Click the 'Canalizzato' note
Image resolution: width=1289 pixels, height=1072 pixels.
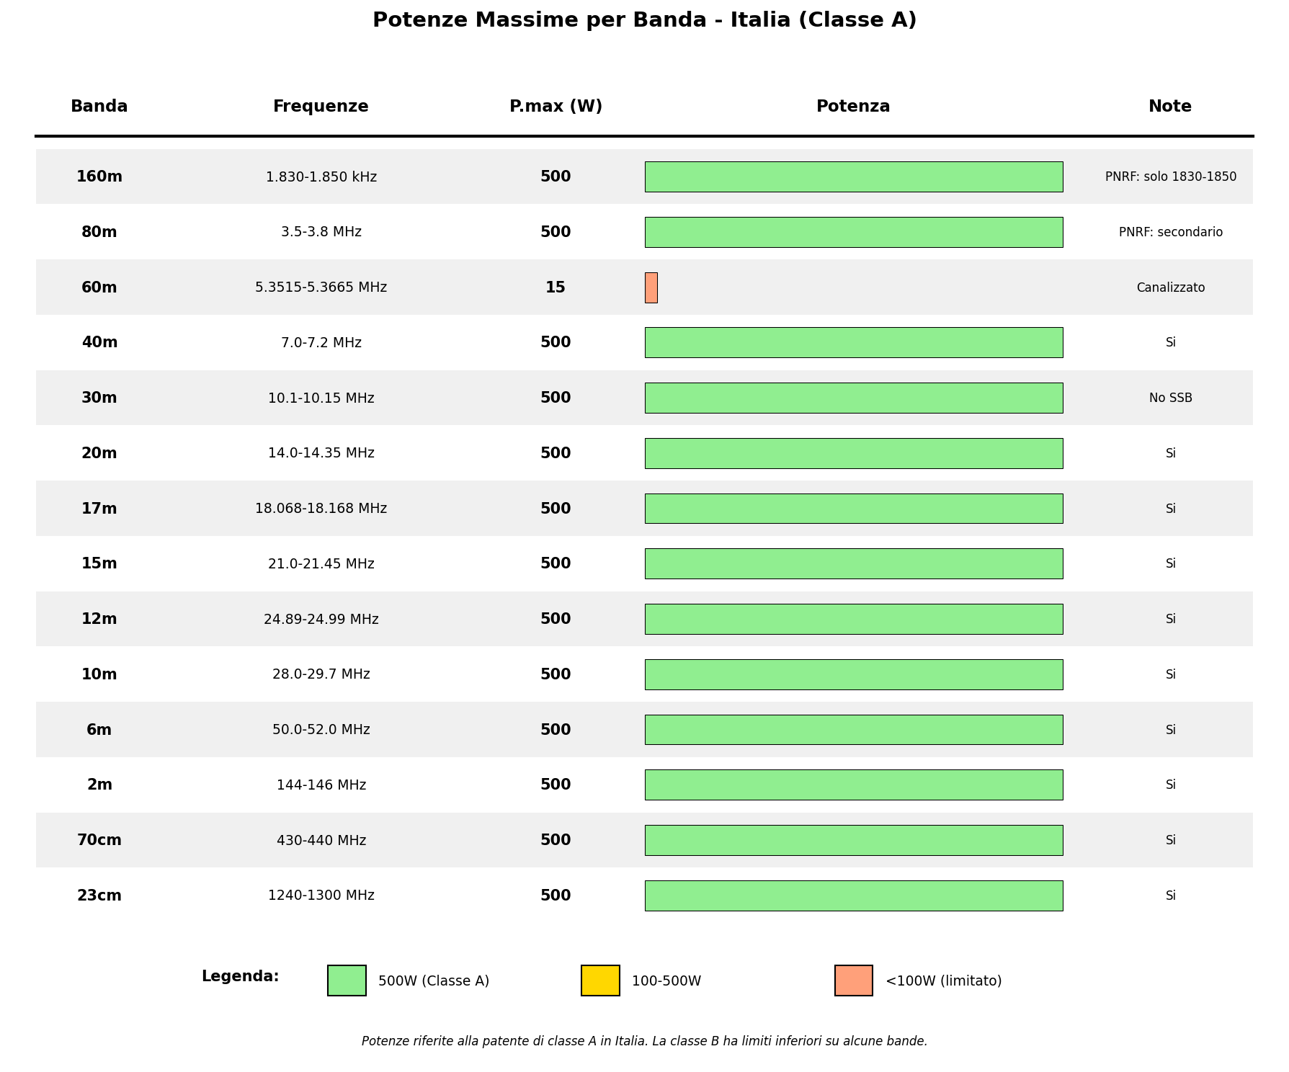1170,287
